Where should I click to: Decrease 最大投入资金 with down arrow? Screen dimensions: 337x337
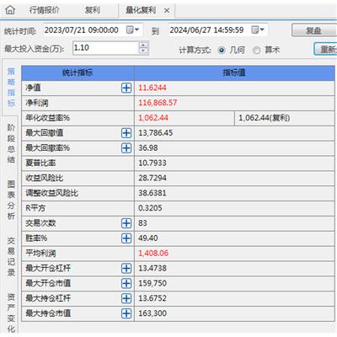(143, 51)
